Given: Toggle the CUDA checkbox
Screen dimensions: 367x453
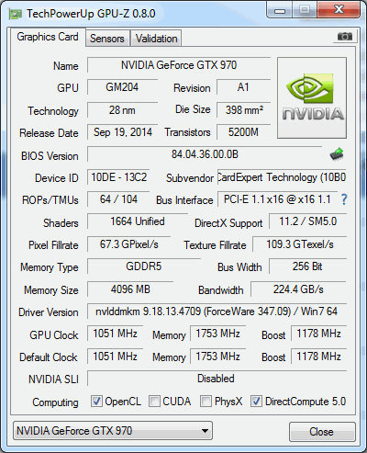Looking at the screenshot, I should tap(154, 401).
